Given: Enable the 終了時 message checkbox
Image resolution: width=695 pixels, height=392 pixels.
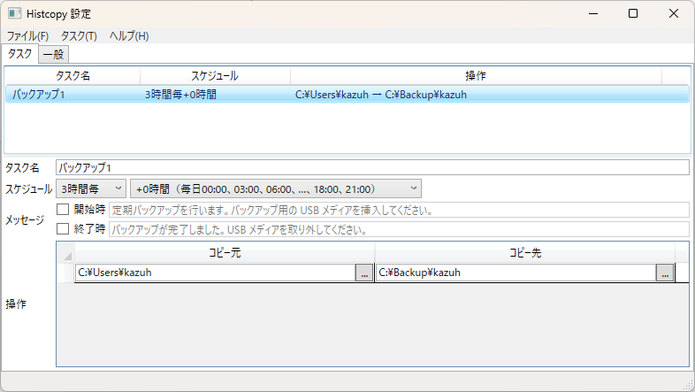Looking at the screenshot, I should pyautogui.click(x=63, y=229).
